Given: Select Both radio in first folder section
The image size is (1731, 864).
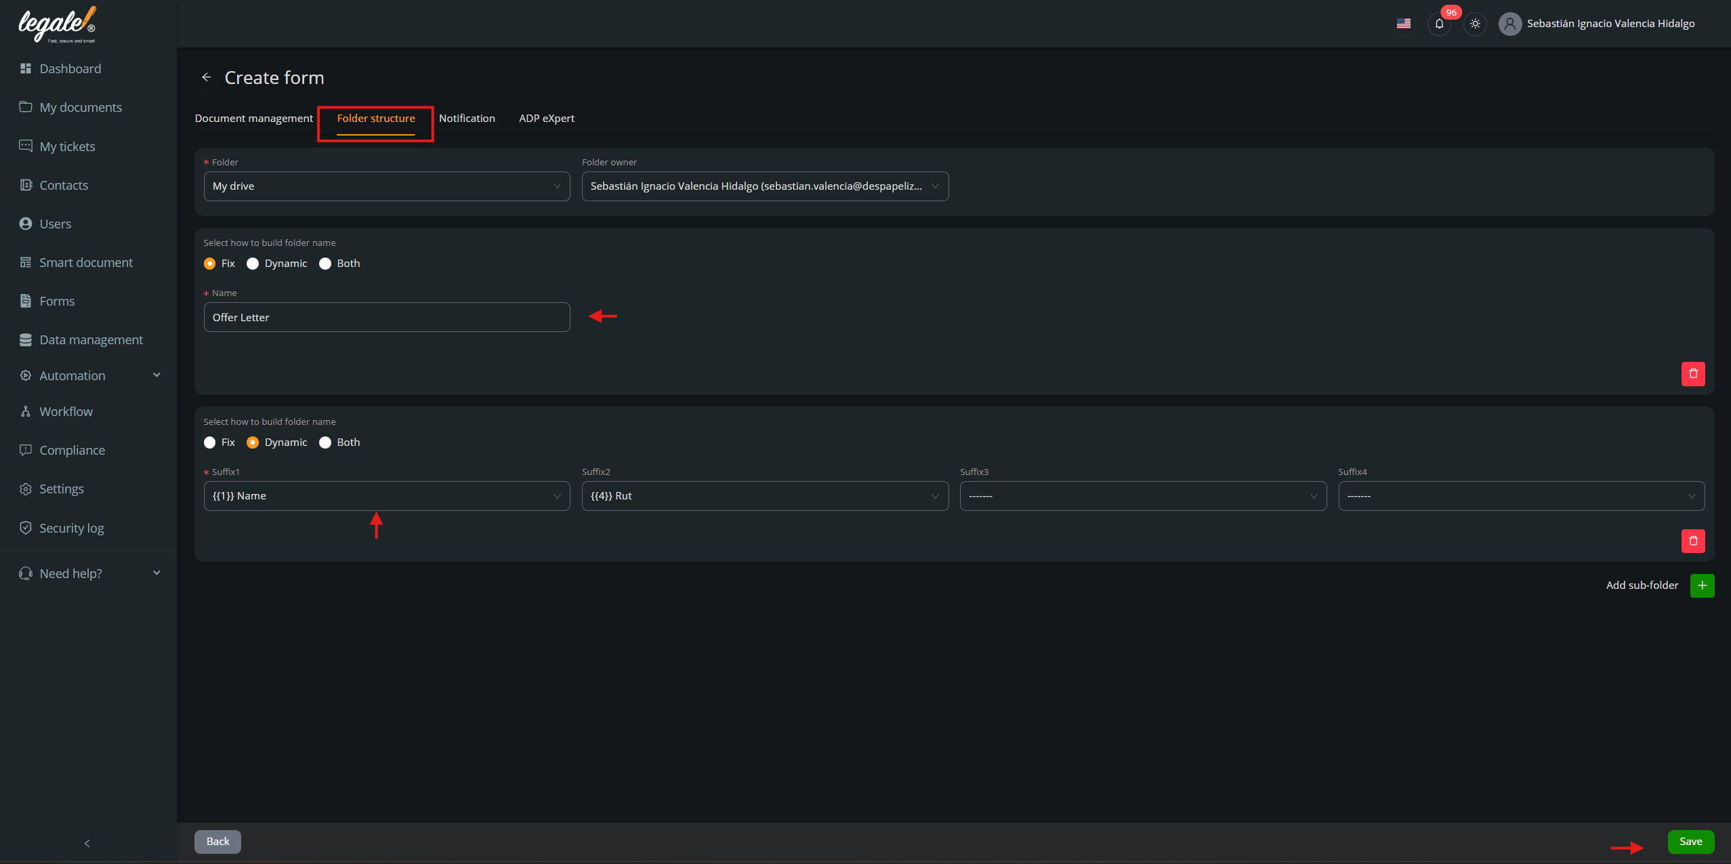Looking at the screenshot, I should (325, 264).
